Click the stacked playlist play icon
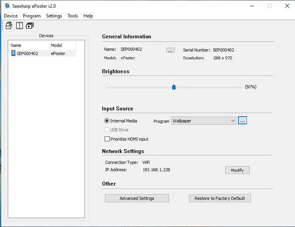295x227 pixels. tap(30, 26)
